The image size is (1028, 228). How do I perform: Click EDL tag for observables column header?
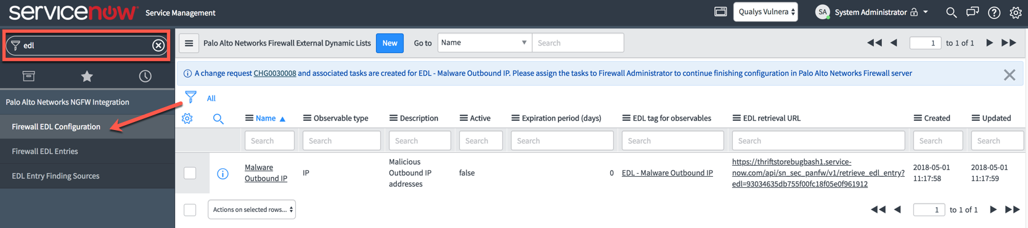(672, 118)
